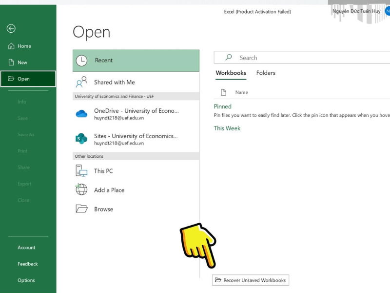Select Open in the green sidebar

point(28,79)
